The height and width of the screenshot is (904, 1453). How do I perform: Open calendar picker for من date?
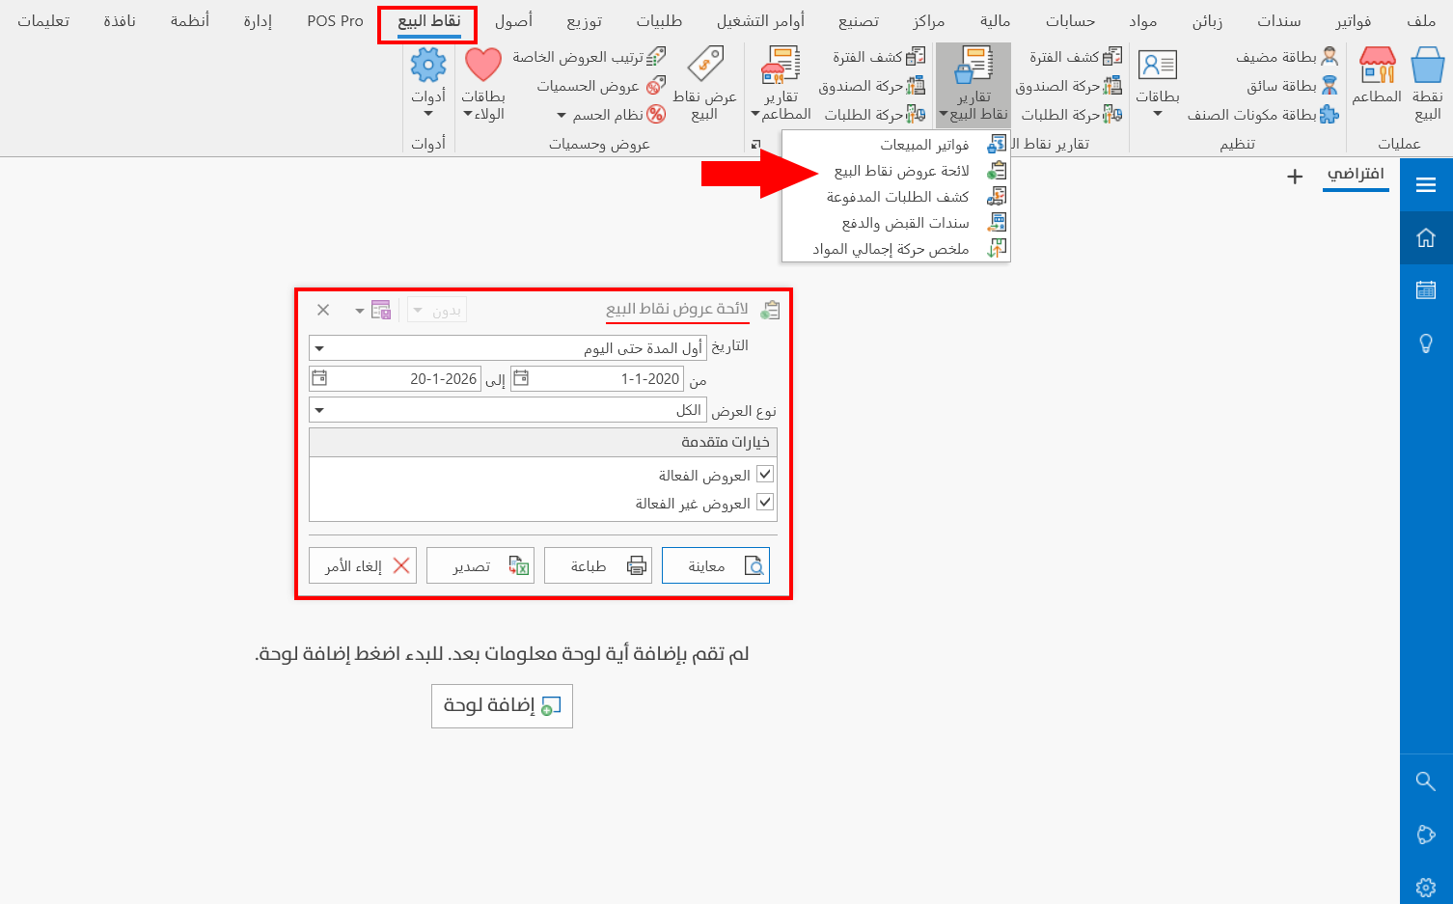tap(520, 378)
